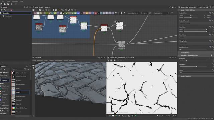Click the info icon in 2D View bottom bar
This screenshot has height=120, width=214.
[126, 116]
